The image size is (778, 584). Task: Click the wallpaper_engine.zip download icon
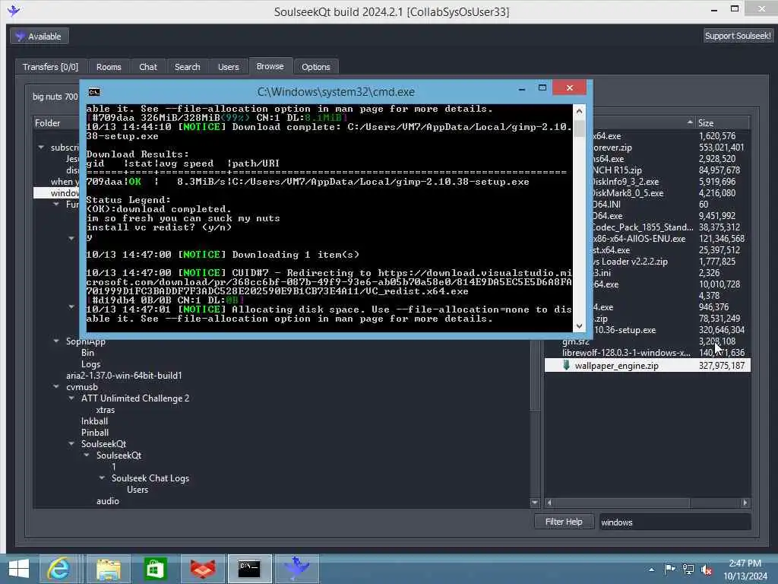pyautogui.click(x=566, y=366)
